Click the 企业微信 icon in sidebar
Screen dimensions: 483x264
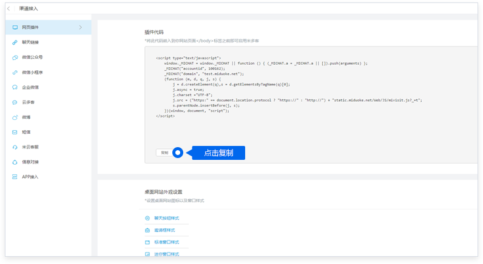click(x=15, y=87)
